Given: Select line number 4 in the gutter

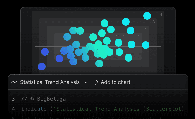Looking at the screenshot, I should click(x=13, y=109).
